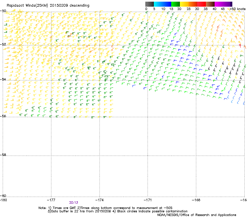Click the green 15-20 knots color segment
Screen dimensions: 247x217
coord(176,4)
